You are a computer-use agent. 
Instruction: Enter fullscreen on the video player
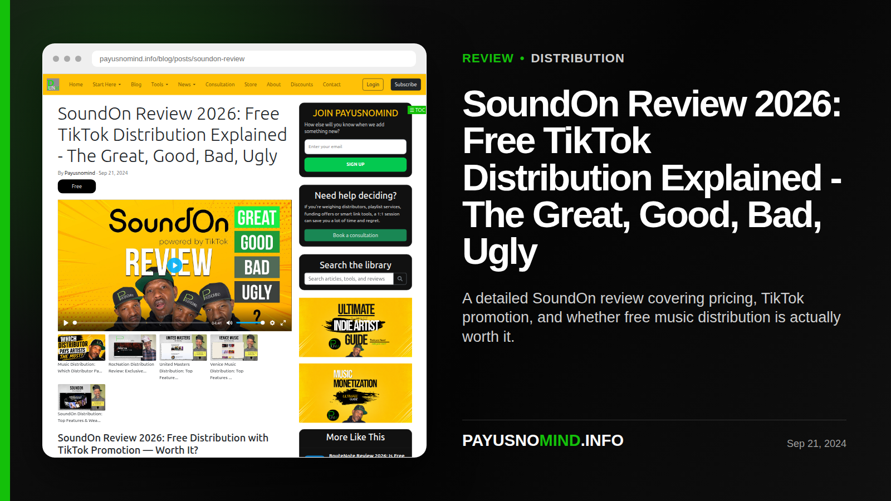pos(283,323)
